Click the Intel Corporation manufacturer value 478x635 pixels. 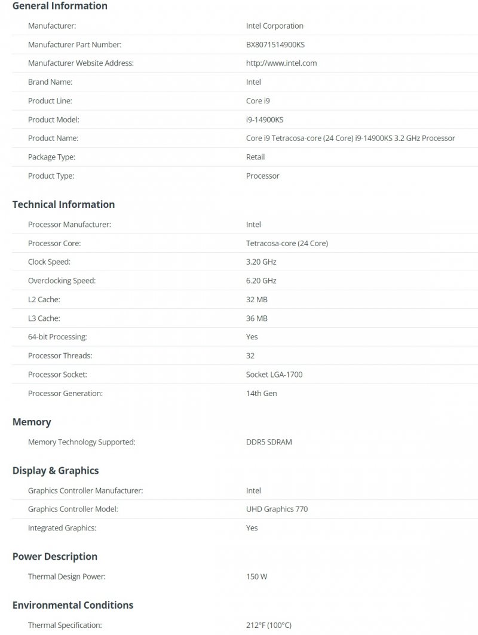(x=275, y=26)
